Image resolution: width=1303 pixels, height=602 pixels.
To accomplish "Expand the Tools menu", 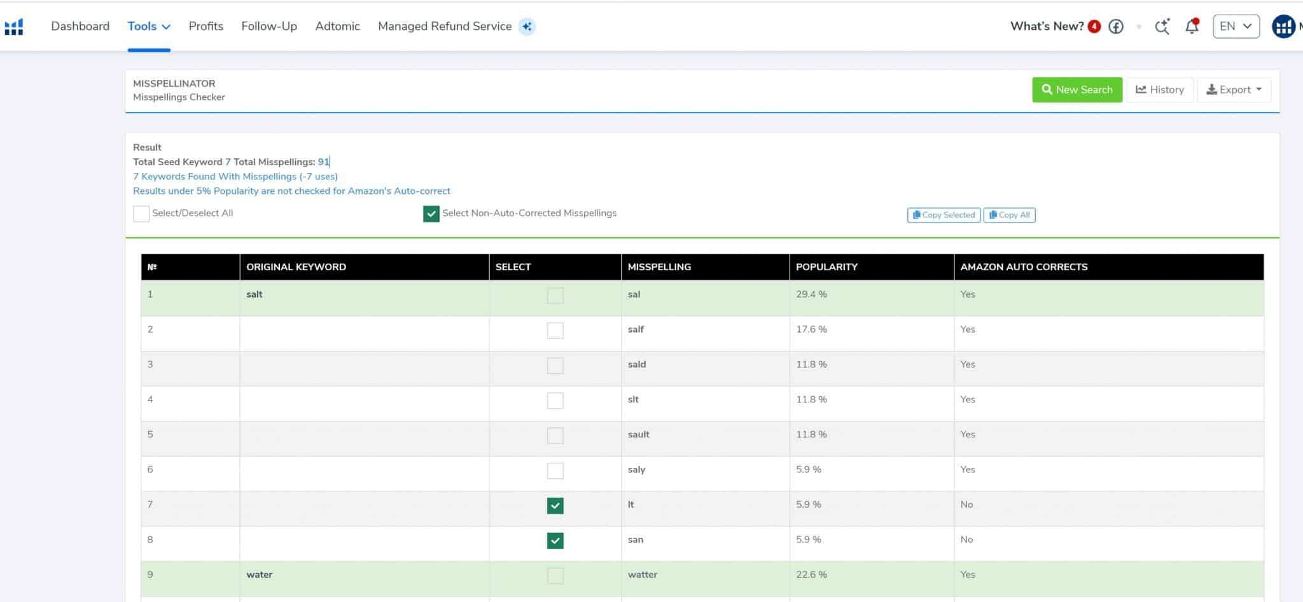I will (149, 27).
